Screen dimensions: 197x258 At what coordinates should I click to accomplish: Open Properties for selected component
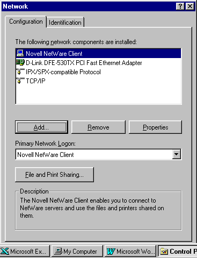pos(155,127)
